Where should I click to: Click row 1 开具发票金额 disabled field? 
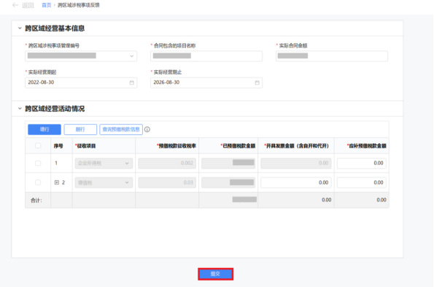pos(296,163)
